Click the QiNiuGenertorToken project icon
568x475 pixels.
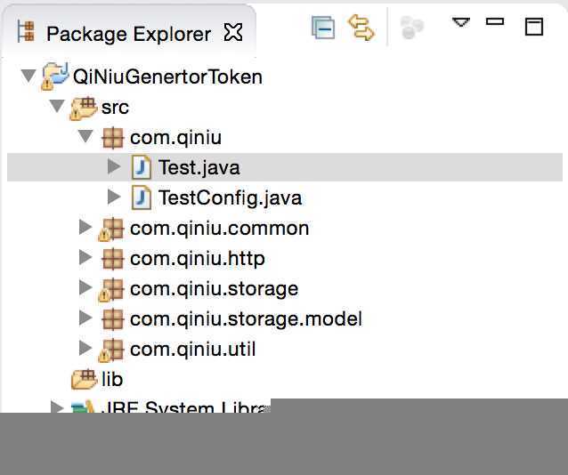click(55, 76)
